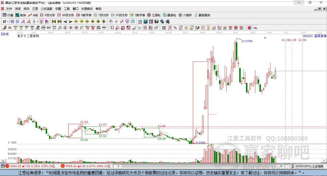327x176 pixels.
Task: Select the zigzag wave line tool
Action: coord(140,28)
